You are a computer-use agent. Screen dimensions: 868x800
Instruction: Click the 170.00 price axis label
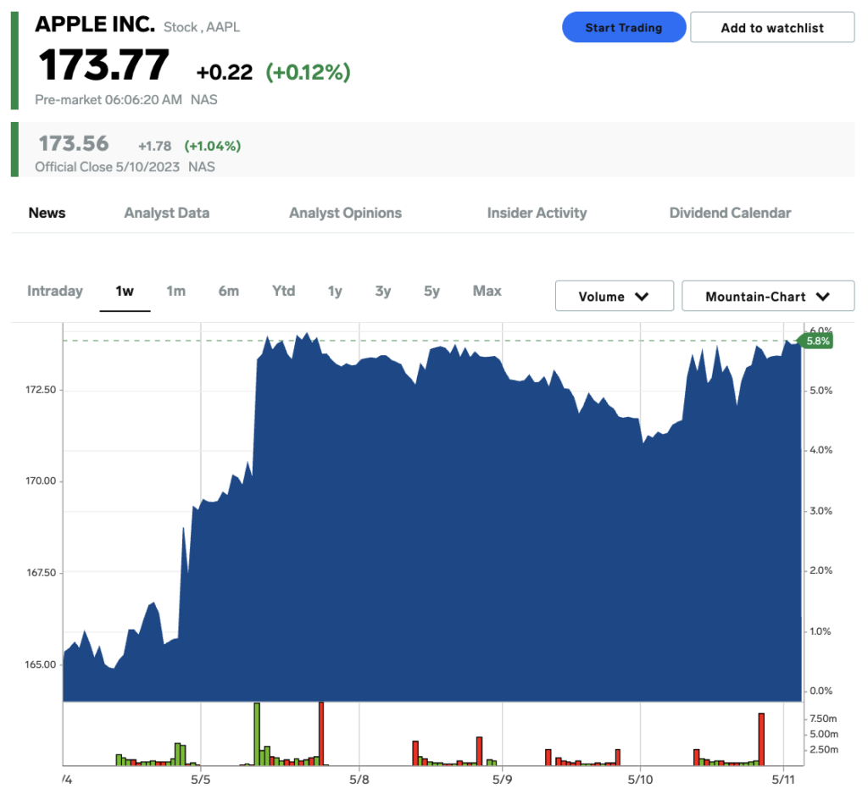click(x=41, y=481)
